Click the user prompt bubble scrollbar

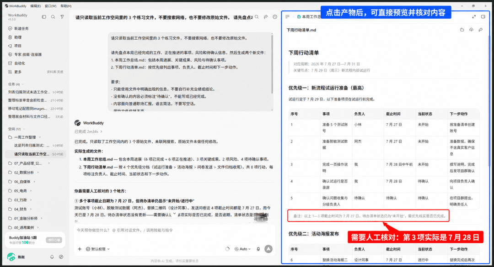272,64
